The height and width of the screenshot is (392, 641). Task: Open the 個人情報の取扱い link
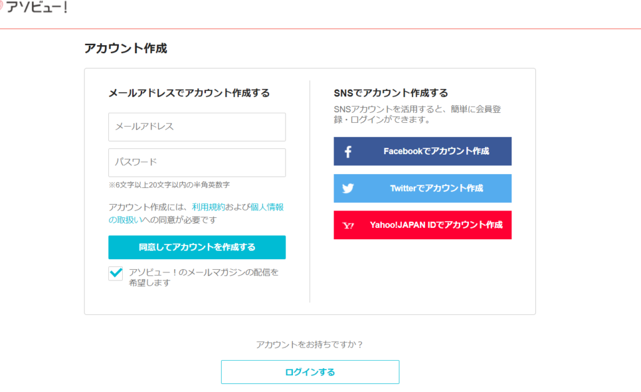[x=196, y=214]
